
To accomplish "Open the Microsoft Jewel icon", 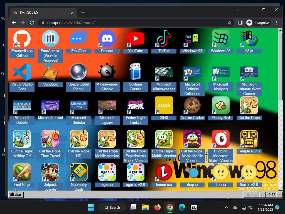I will [50, 107].
